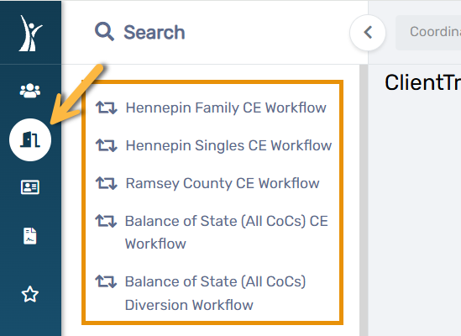Click the ClientTrack logo icon

tap(30, 34)
